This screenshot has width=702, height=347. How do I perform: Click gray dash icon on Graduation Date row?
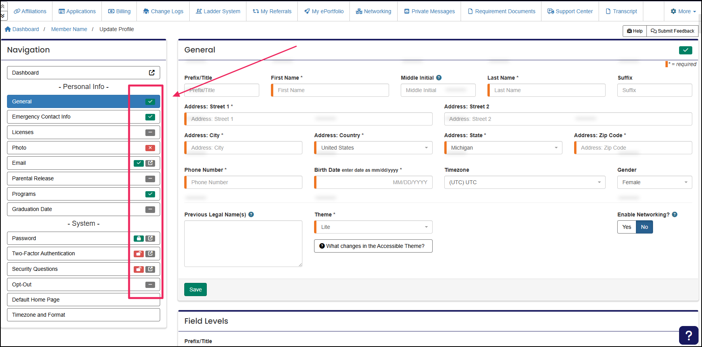[x=150, y=209]
